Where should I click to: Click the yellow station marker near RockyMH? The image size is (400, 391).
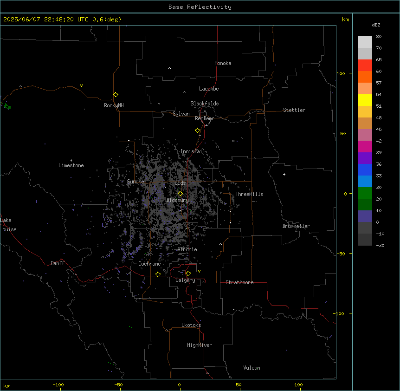click(x=116, y=95)
